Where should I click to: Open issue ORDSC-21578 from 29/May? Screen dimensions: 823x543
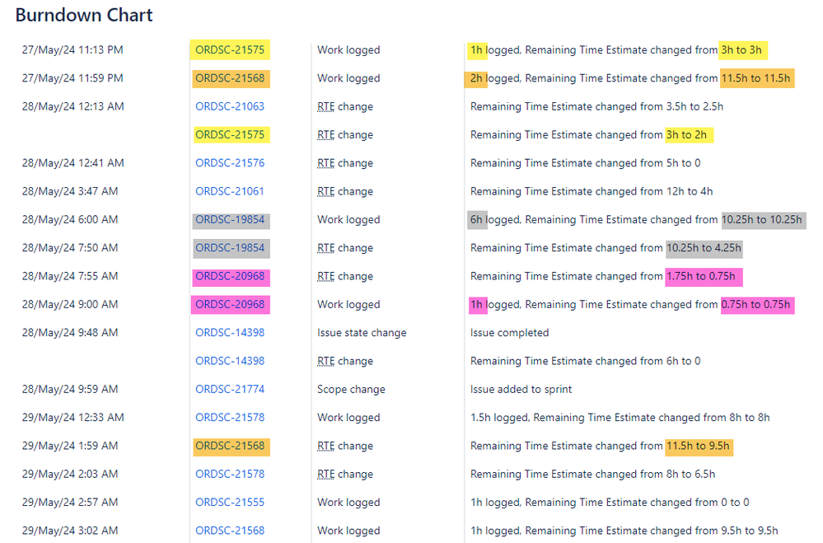(x=229, y=417)
